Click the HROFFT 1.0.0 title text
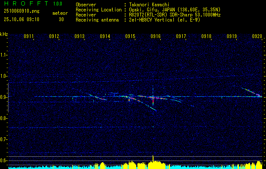266x169 pixels. tap(33, 3)
